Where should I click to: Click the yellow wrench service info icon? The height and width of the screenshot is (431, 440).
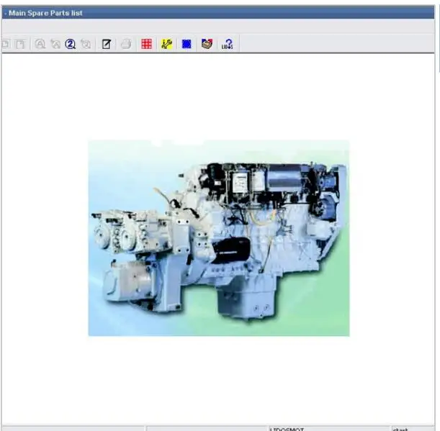click(166, 44)
